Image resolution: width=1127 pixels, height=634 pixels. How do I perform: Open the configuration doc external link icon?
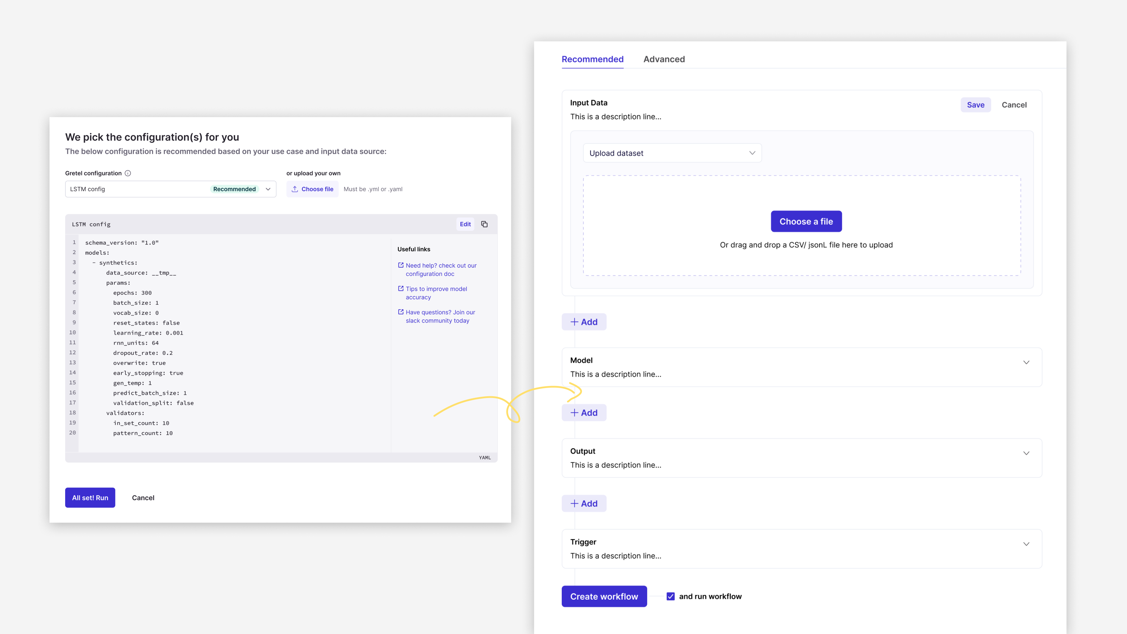401,265
